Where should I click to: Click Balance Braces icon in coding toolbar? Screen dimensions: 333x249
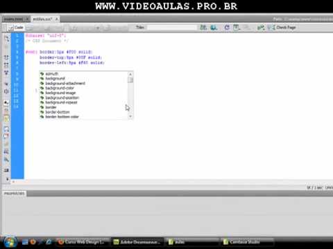click(x=6, y=91)
